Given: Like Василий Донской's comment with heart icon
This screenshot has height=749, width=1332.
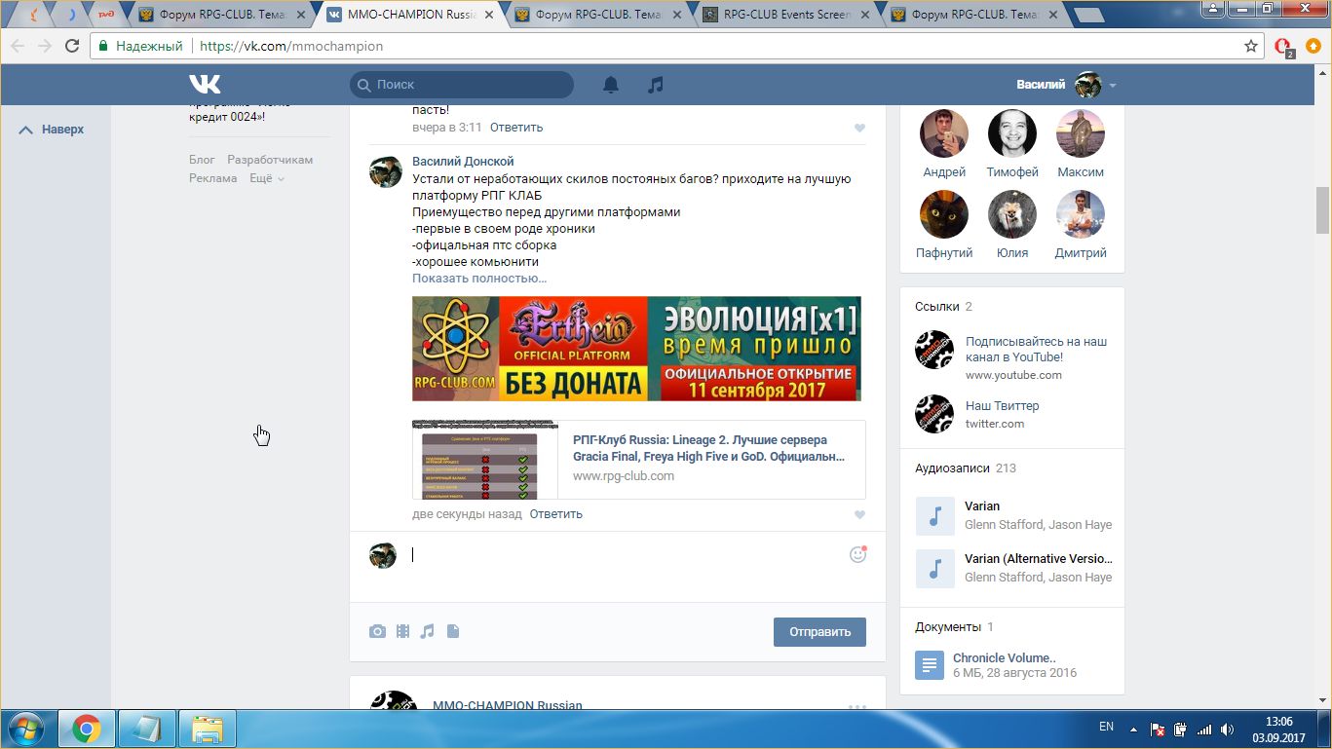Looking at the screenshot, I should (859, 514).
